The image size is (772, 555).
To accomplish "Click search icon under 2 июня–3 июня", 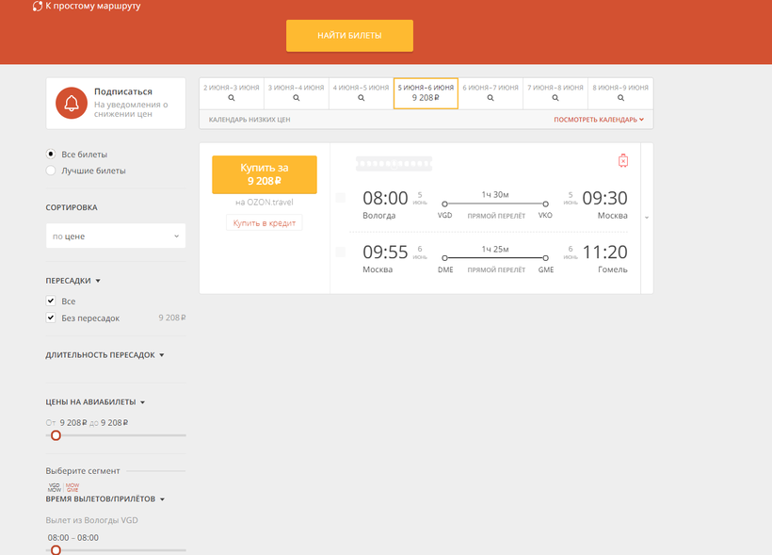I will pyautogui.click(x=232, y=98).
